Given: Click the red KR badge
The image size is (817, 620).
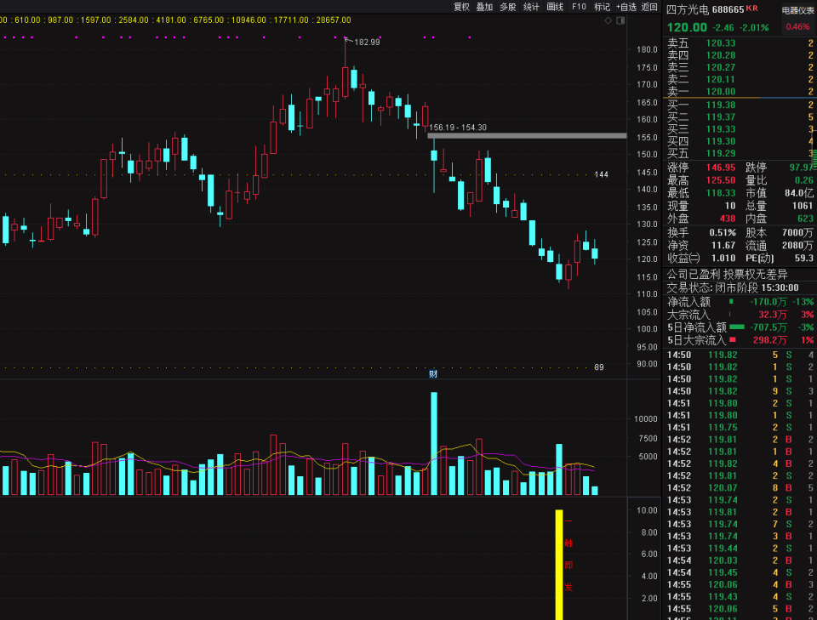Looking at the screenshot, I should [751, 8].
